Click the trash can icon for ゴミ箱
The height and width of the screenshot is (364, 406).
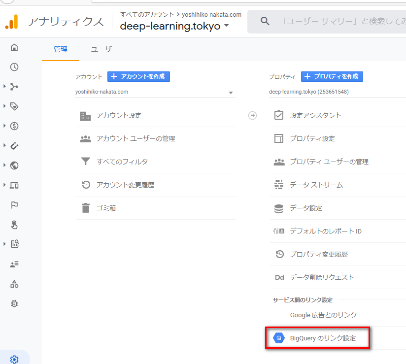coord(86,208)
